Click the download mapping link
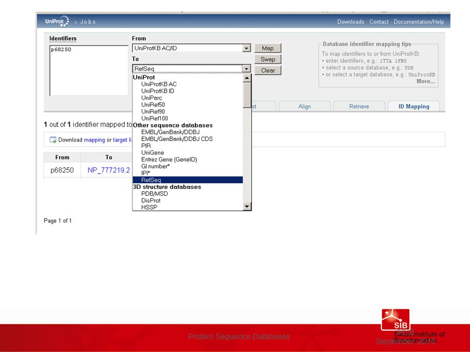The image size is (470, 352). (x=94, y=140)
